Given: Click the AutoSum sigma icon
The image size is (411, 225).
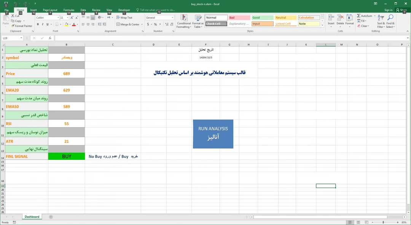Looking at the screenshot, I should coord(359,16).
